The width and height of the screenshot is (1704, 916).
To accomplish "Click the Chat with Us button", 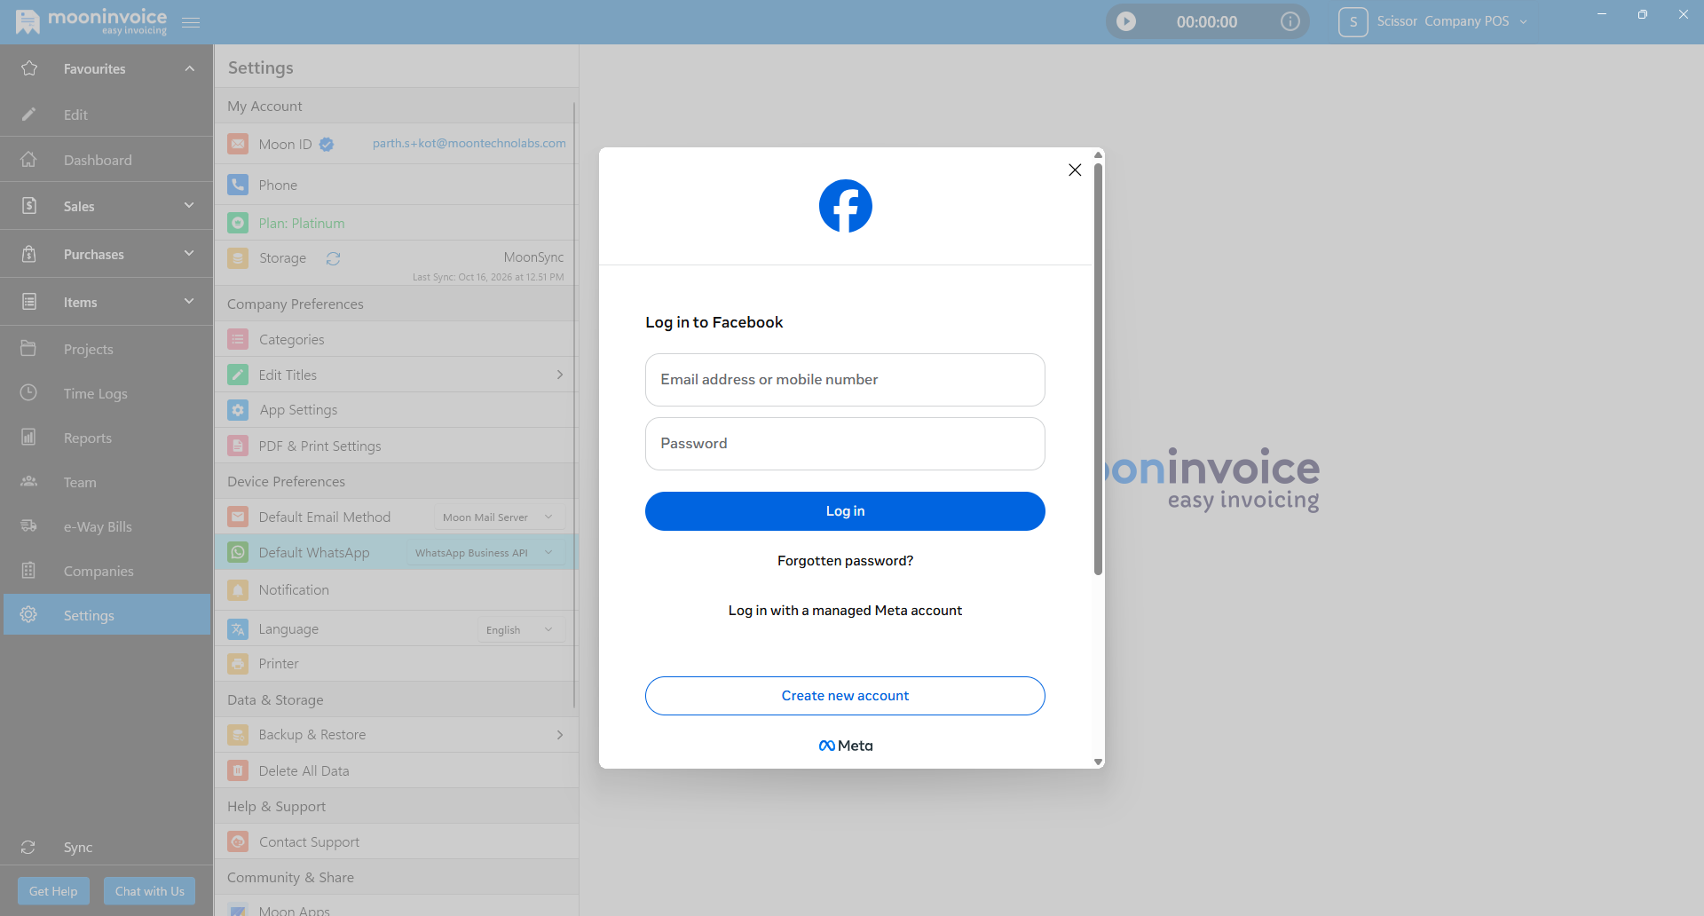I will 150,891.
